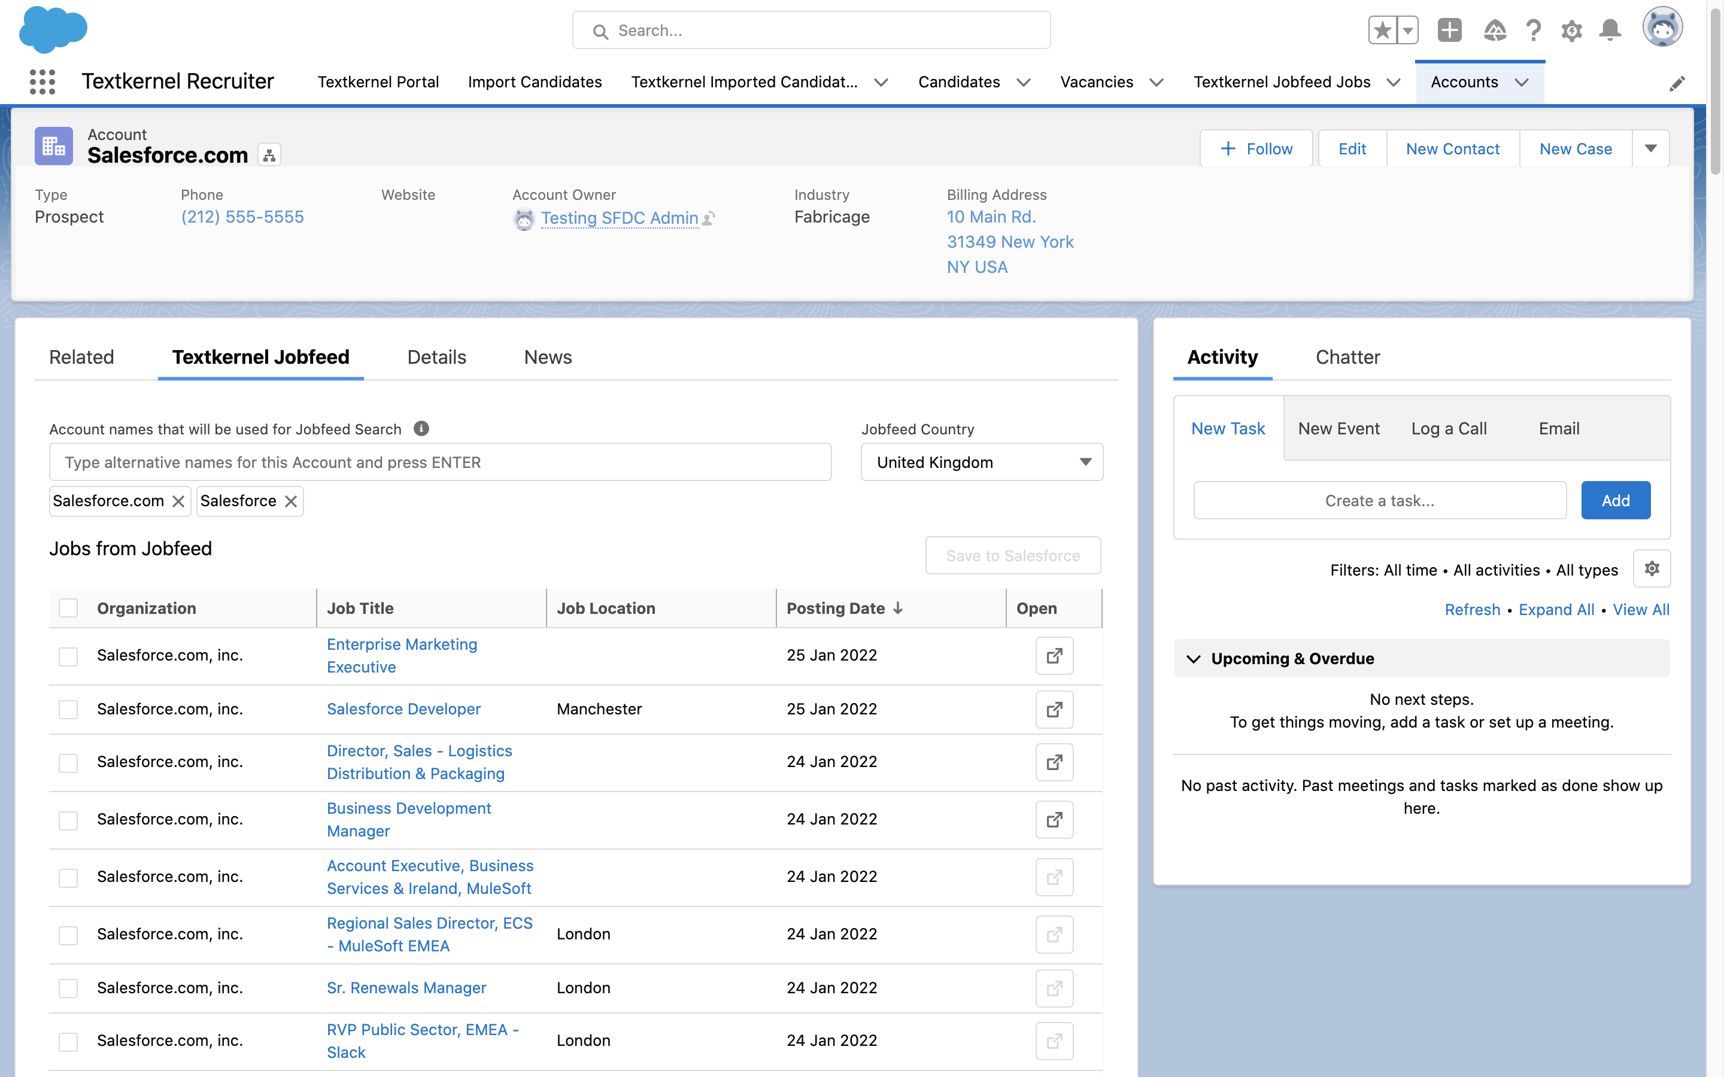Expand the Accounts nav dropdown chevron
Image resolution: width=1724 pixels, height=1077 pixels.
pyautogui.click(x=1522, y=83)
